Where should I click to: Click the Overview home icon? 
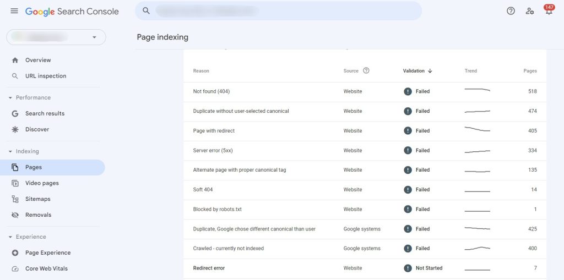[15, 60]
